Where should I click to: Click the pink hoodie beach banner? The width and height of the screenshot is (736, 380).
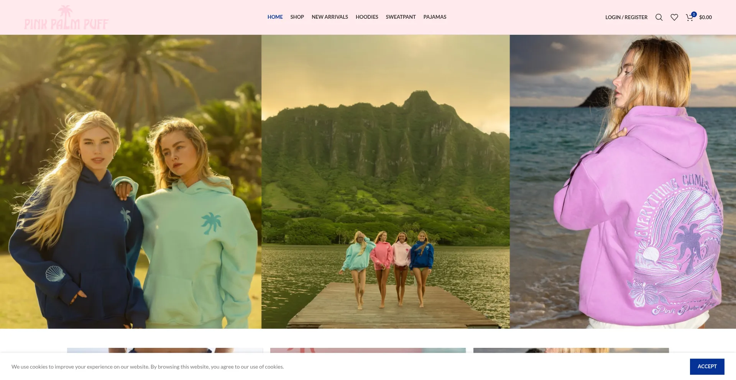(x=623, y=182)
